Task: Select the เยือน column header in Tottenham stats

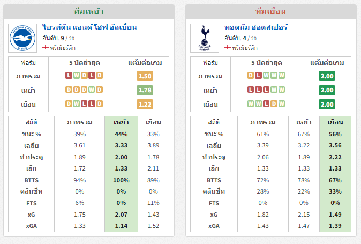Action: coord(335,122)
